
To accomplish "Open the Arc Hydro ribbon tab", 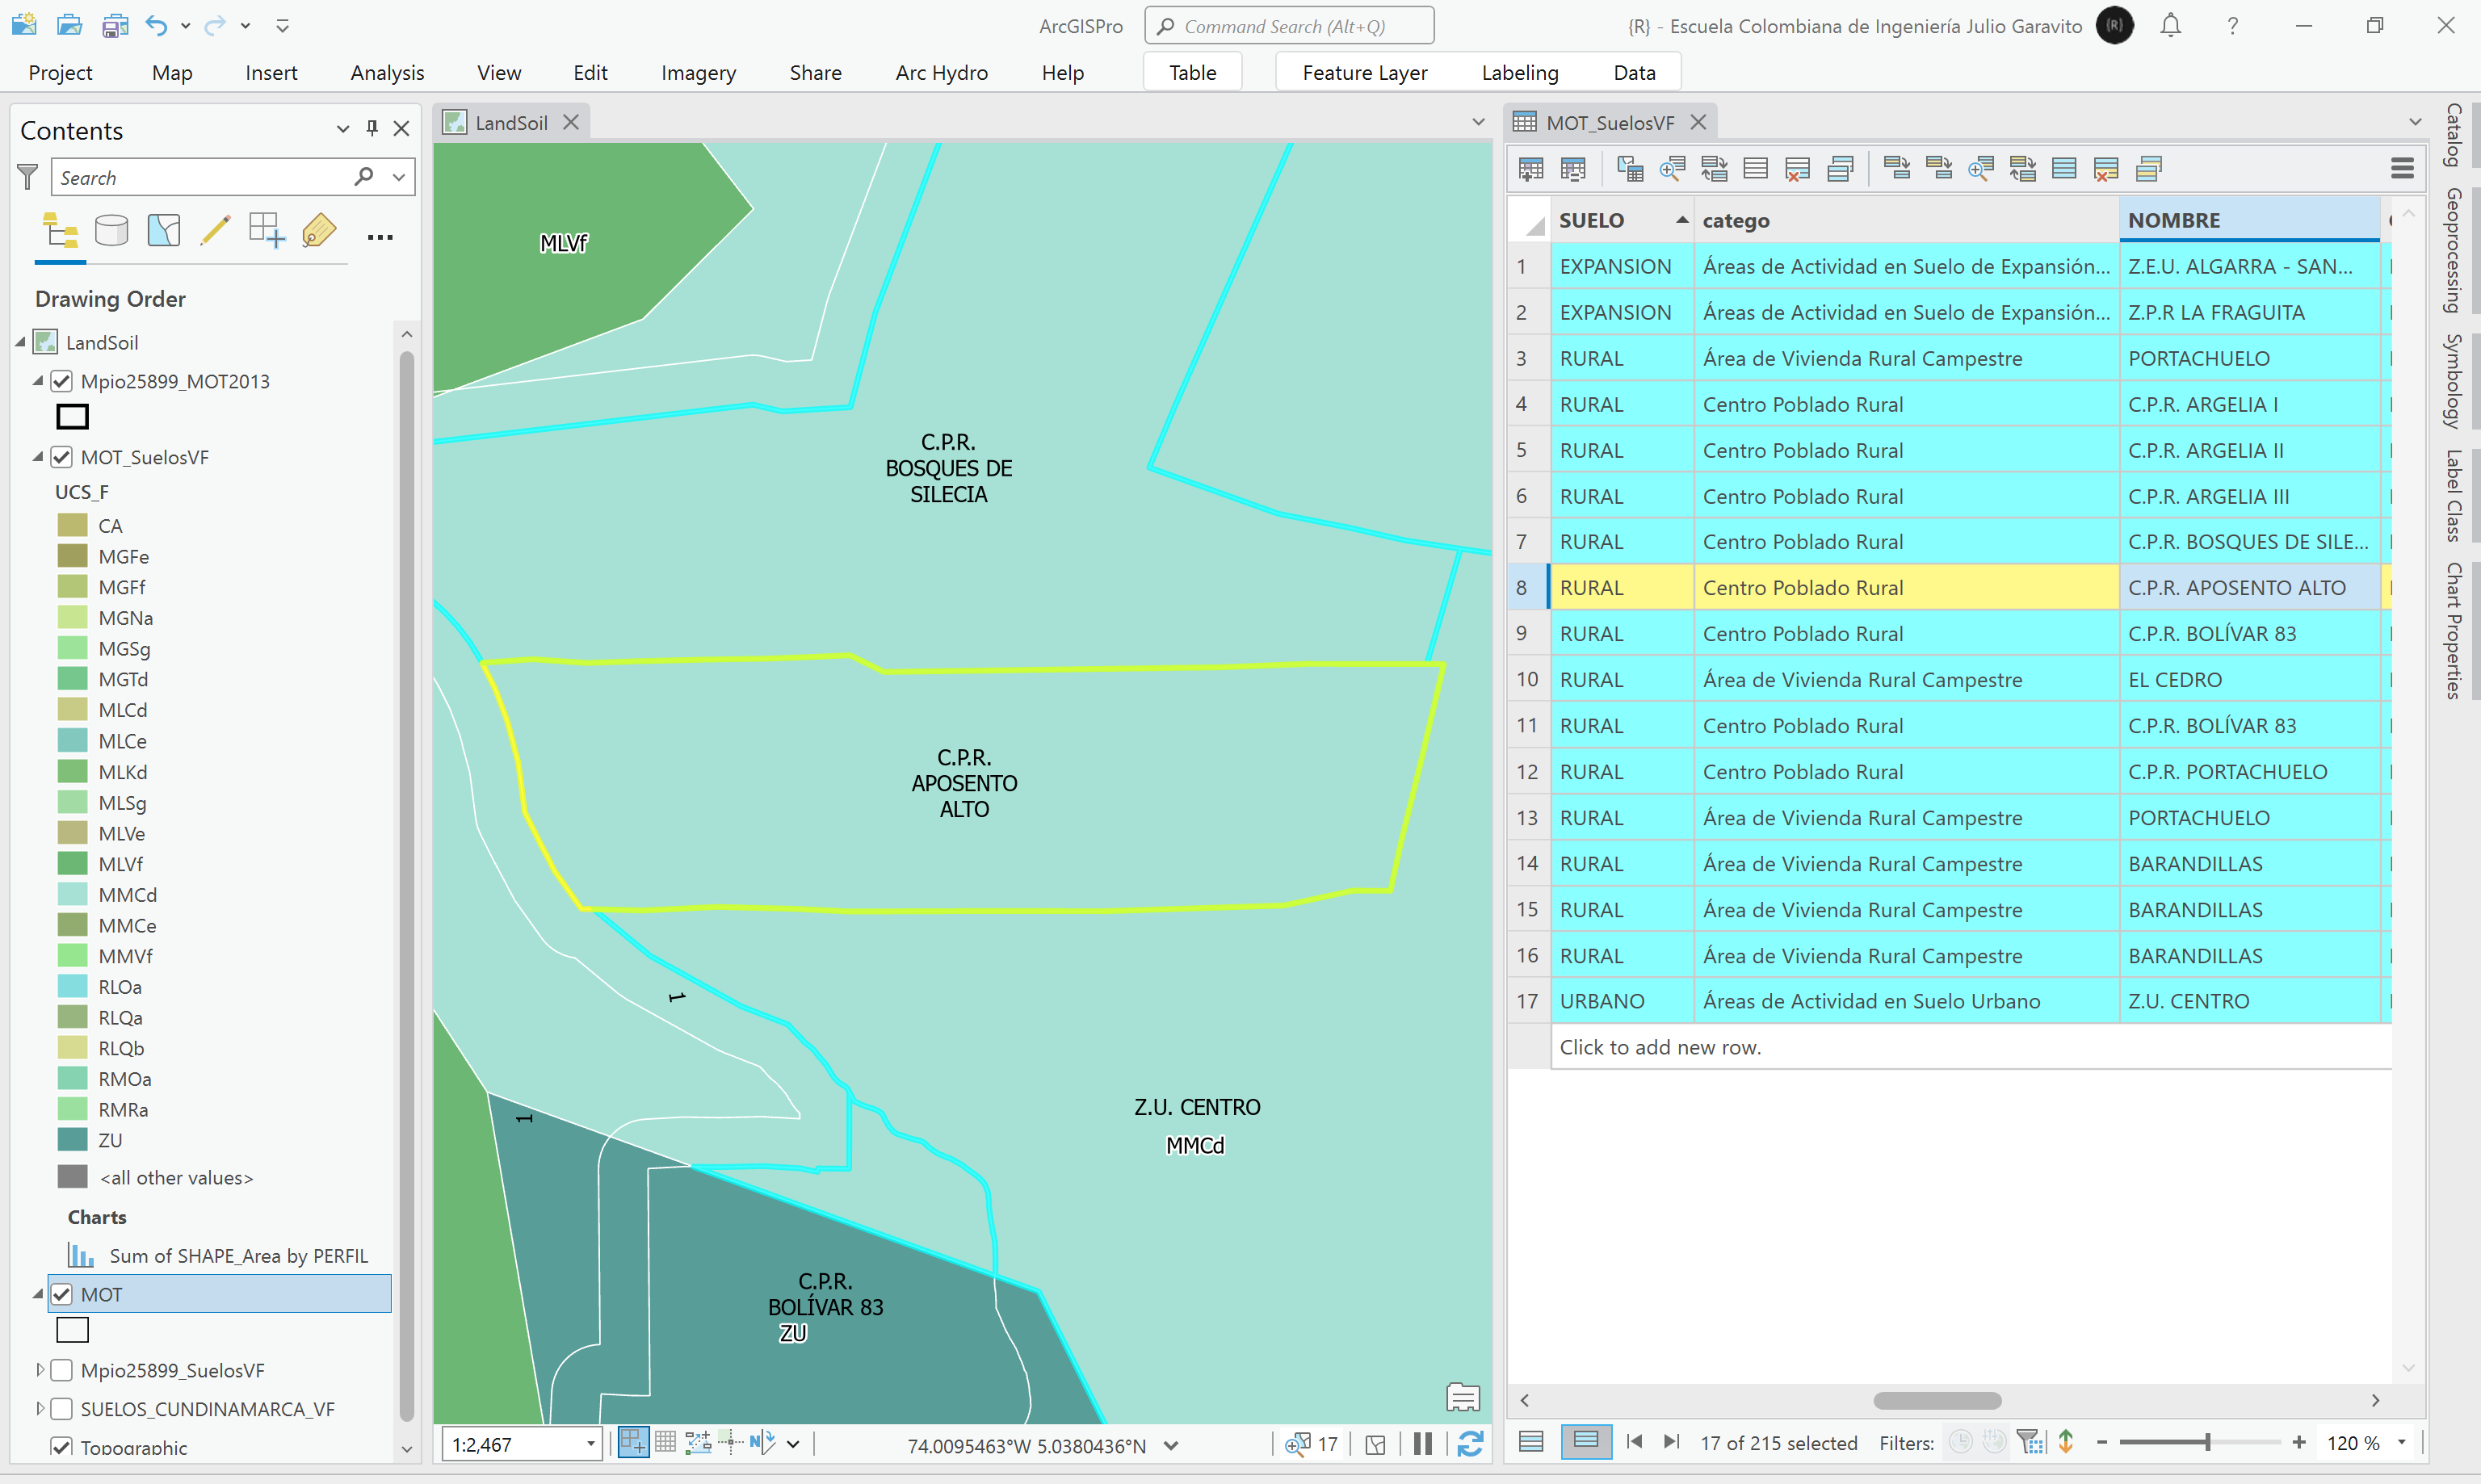I will click(x=941, y=73).
